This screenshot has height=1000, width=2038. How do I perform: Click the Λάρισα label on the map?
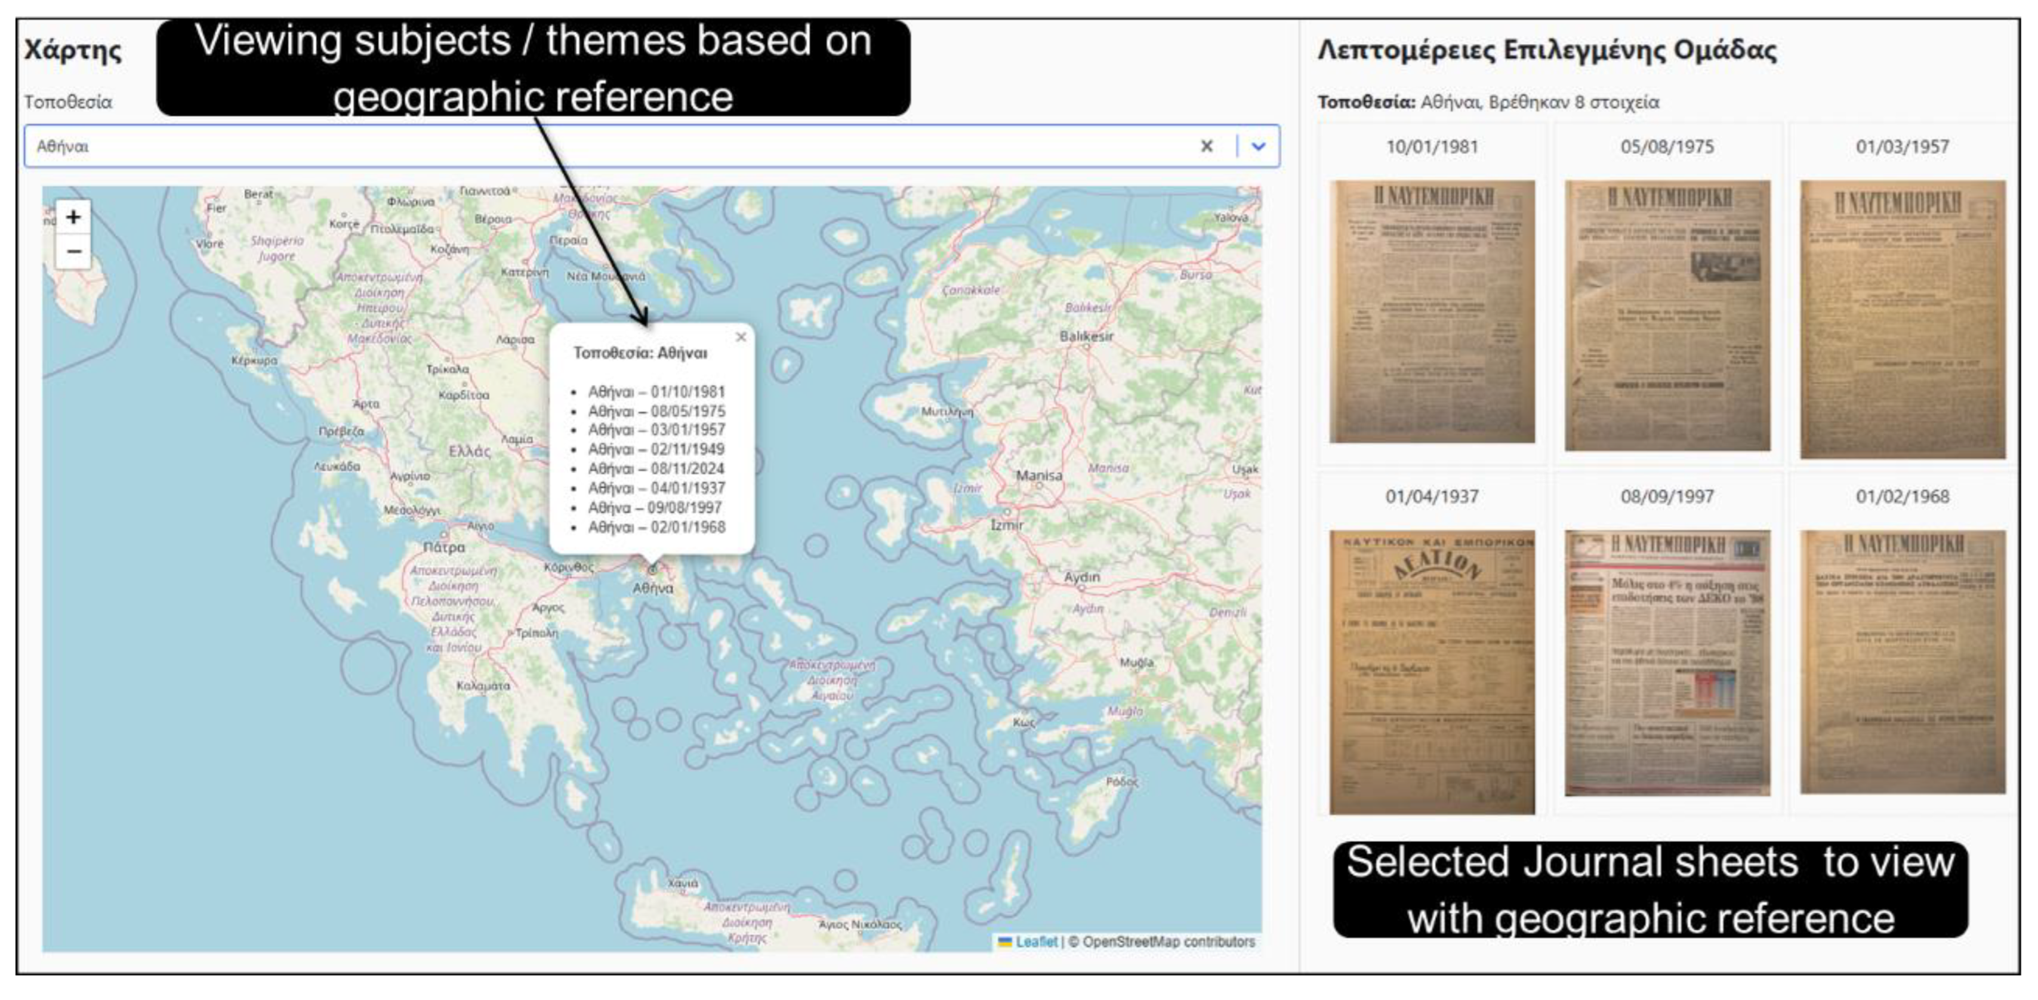tap(515, 339)
